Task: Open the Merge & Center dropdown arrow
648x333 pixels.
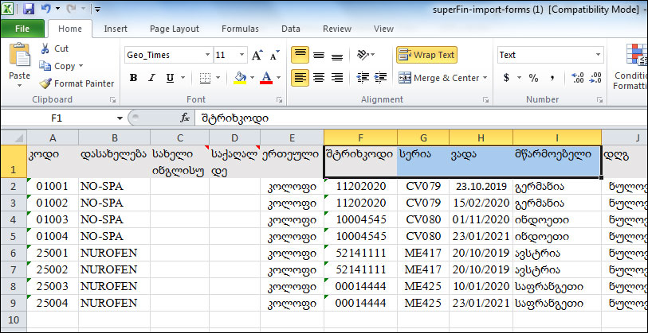Action: point(485,77)
